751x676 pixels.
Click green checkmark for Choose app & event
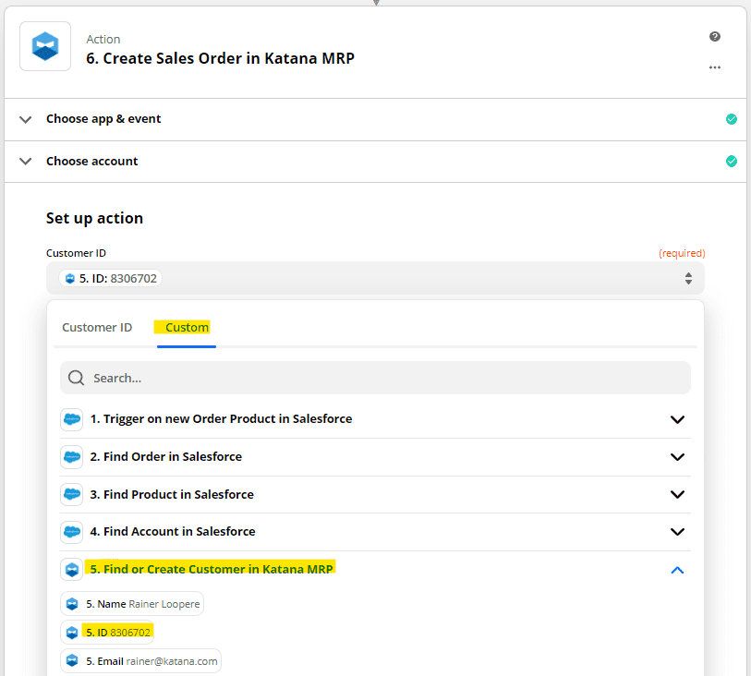pyautogui.click(x=731, y=119)
